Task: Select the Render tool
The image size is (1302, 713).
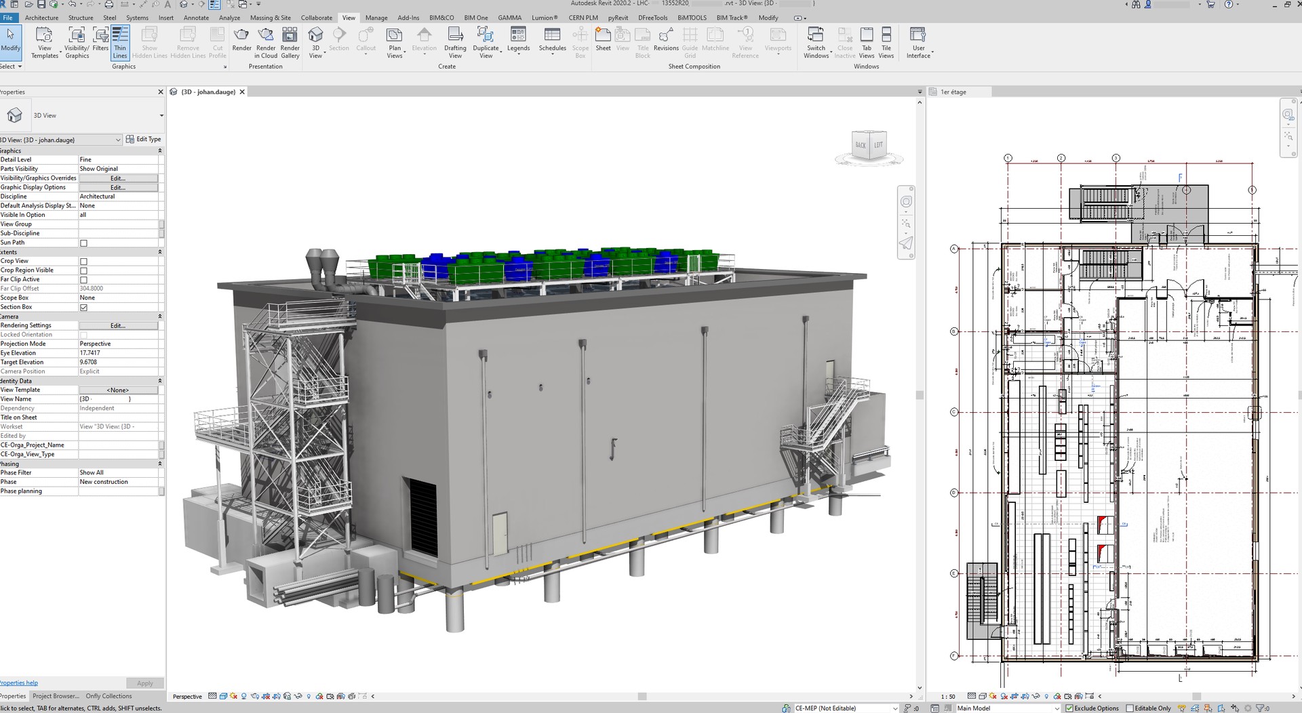Action: (241, 41)
